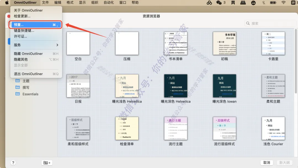Select the 浅色 Courier template thumbnail
Screen dimensions: 298x168
point(273,128)
